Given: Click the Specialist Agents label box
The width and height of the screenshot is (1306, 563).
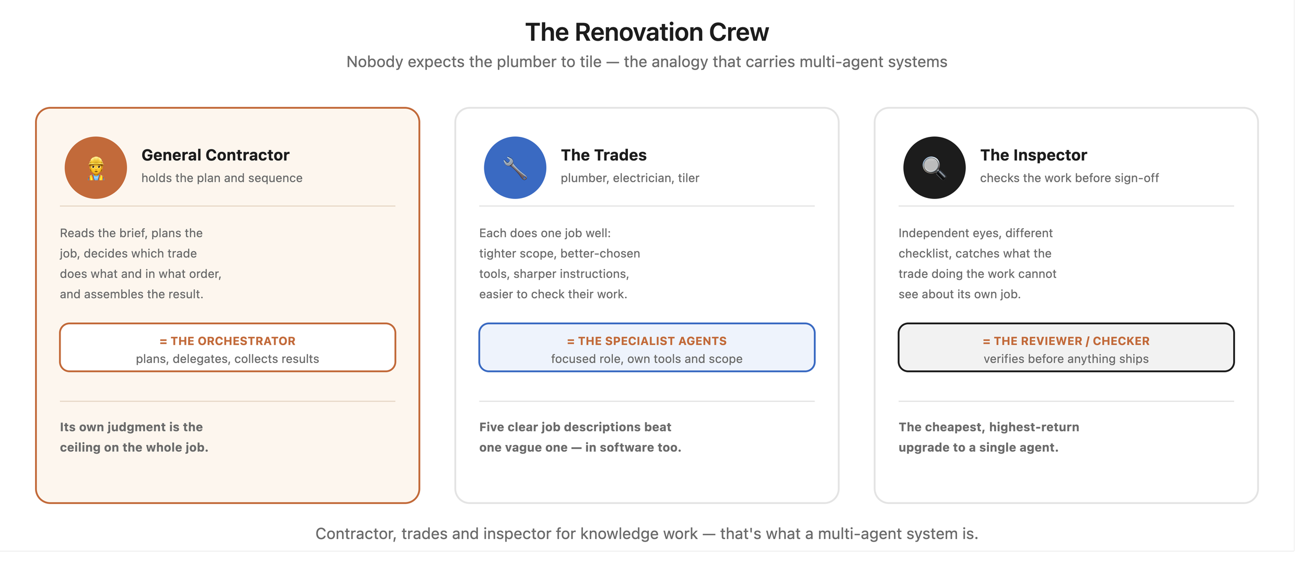Looking at the screenshot, I should pos(647,348).
